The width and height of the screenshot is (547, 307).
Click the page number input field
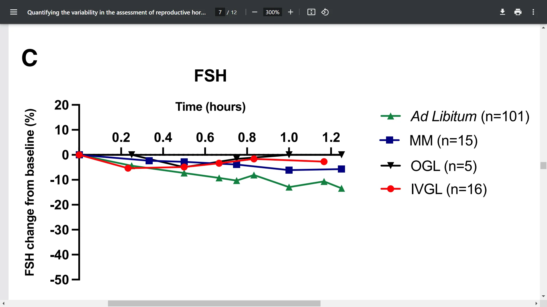[220, 12]
